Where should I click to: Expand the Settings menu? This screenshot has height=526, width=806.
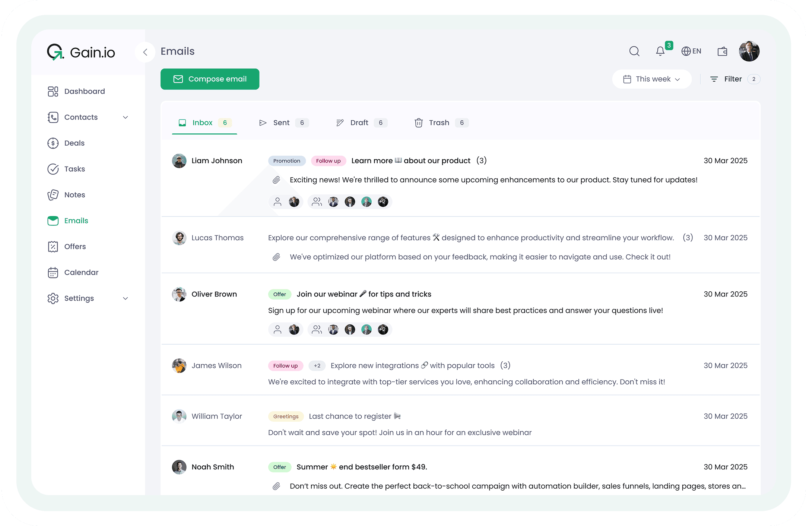click(x=126, y=298)
